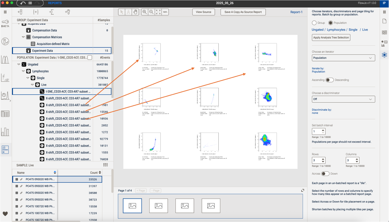The width and height of the screenshot is (389, 222).
Task: Click the add statistic sigma icon
Action: pos(51,12)
